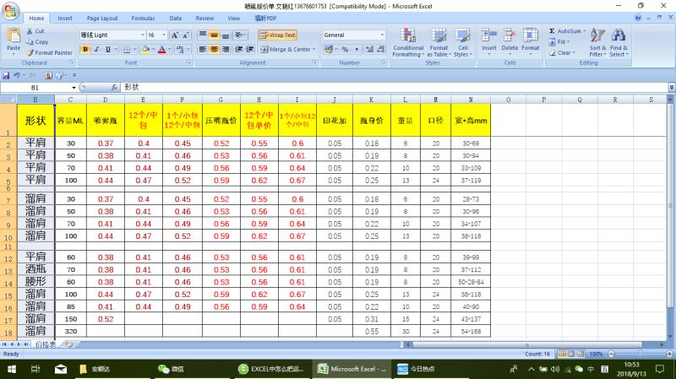Expand the General number format dropdown
Screen dimensions: 676x379
(x=382, y=35)
